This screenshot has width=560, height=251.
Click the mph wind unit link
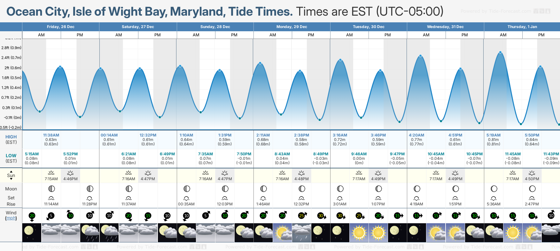point(11,218)
